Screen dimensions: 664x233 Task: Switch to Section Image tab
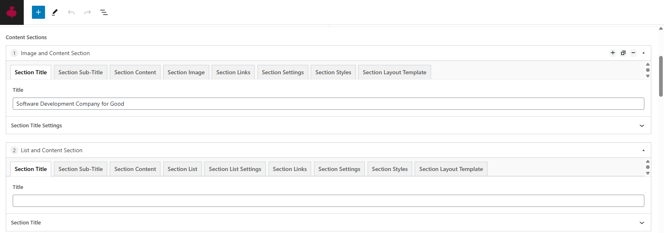point(186,72)
